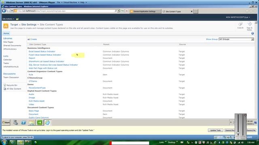Click Update Tools button
This screenshot has width=259, height=145.
tap(215, 130)
